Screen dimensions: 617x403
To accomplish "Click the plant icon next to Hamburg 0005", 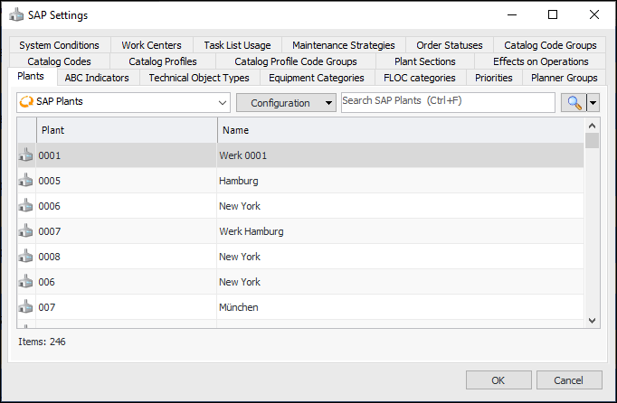I will 25,181.
